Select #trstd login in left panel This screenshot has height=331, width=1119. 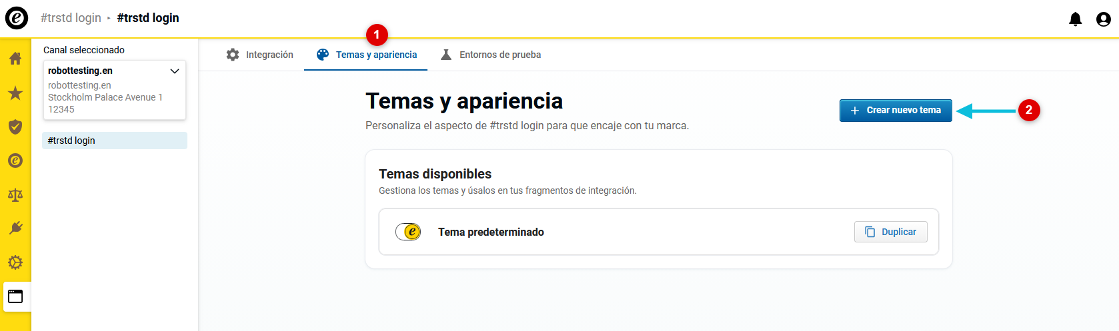(115, 141)
